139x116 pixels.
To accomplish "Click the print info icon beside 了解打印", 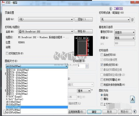I will [111, 9].
